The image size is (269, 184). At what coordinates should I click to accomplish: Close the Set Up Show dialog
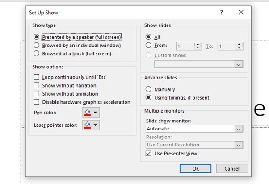pos(241,13)
